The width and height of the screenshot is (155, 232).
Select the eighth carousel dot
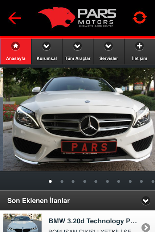[x=130, y=181]
